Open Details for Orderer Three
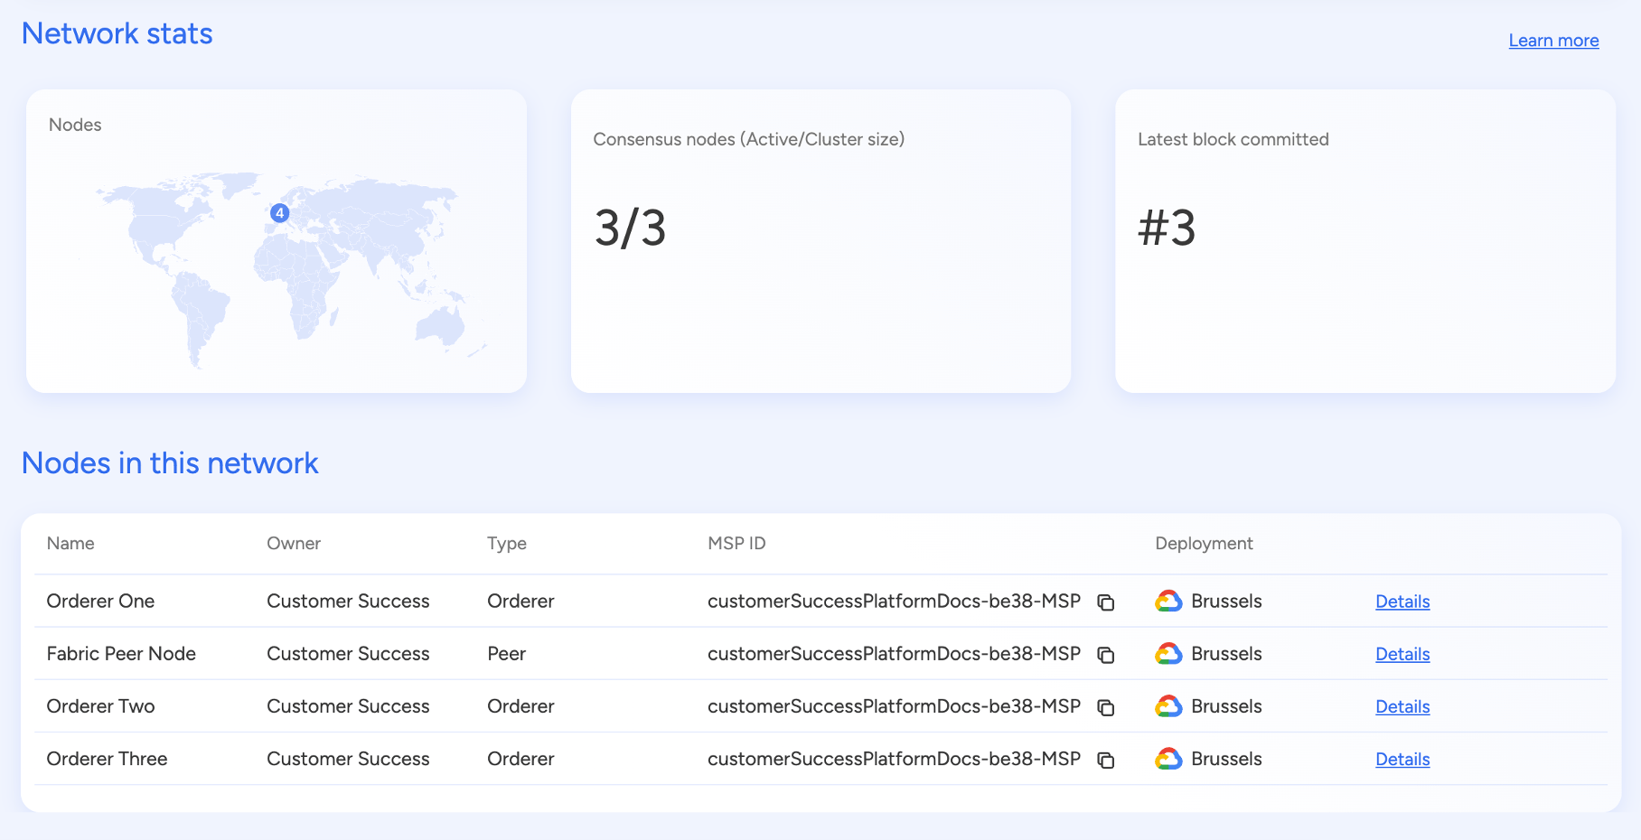Viewport: 1641px width, 840px height. click(1402, 760)
